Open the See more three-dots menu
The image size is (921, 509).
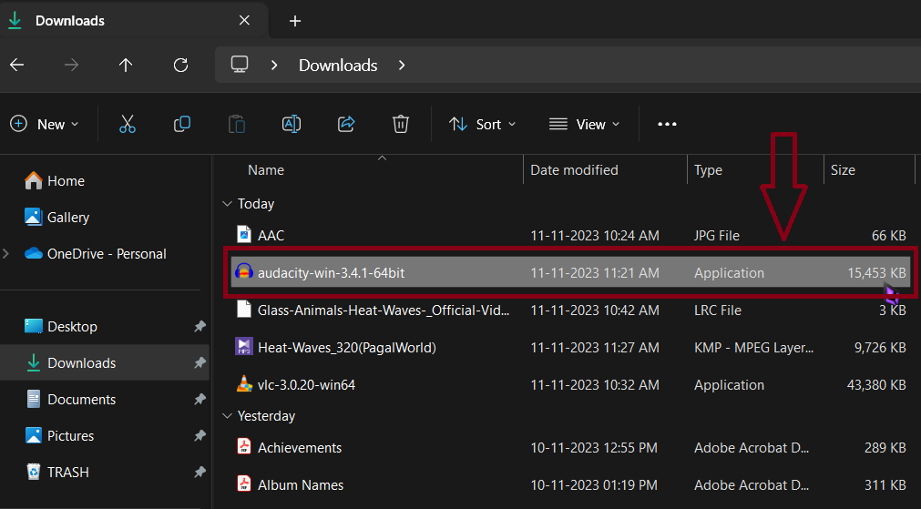(667, 124)
